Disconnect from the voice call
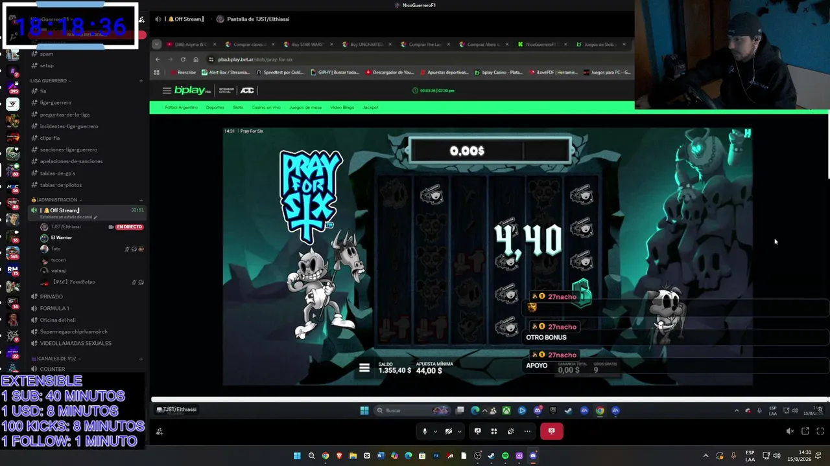The image size is (830, 466). tap(552, 431)
